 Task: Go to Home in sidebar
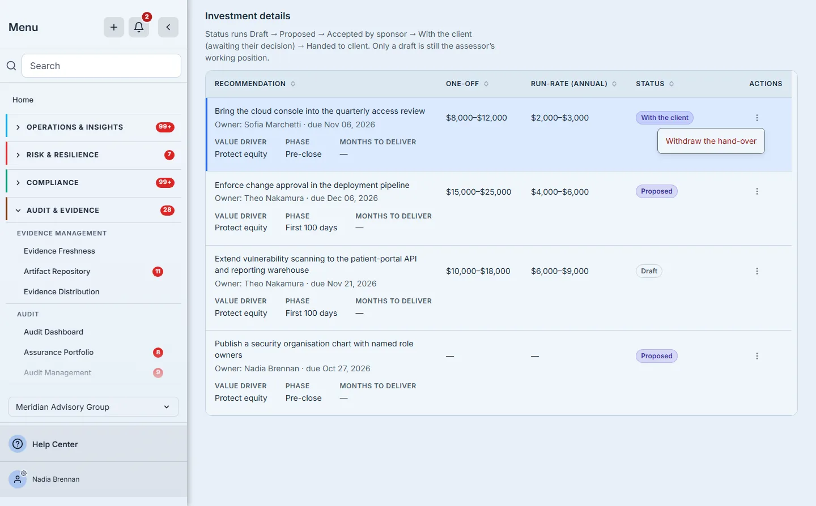point(23,100)
